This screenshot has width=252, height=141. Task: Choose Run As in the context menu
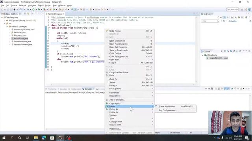(x=130, y=106)
